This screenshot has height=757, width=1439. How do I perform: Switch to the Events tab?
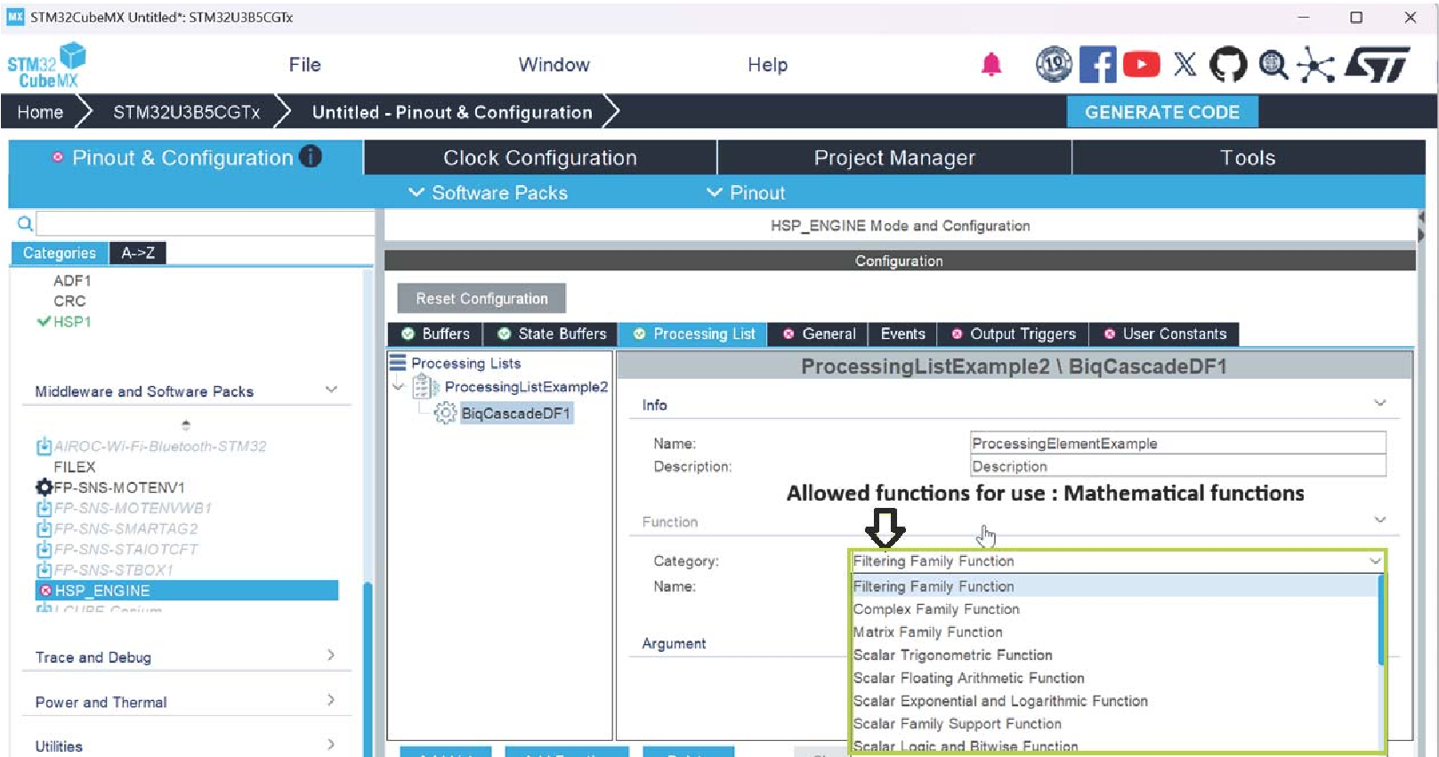point(902,334)
